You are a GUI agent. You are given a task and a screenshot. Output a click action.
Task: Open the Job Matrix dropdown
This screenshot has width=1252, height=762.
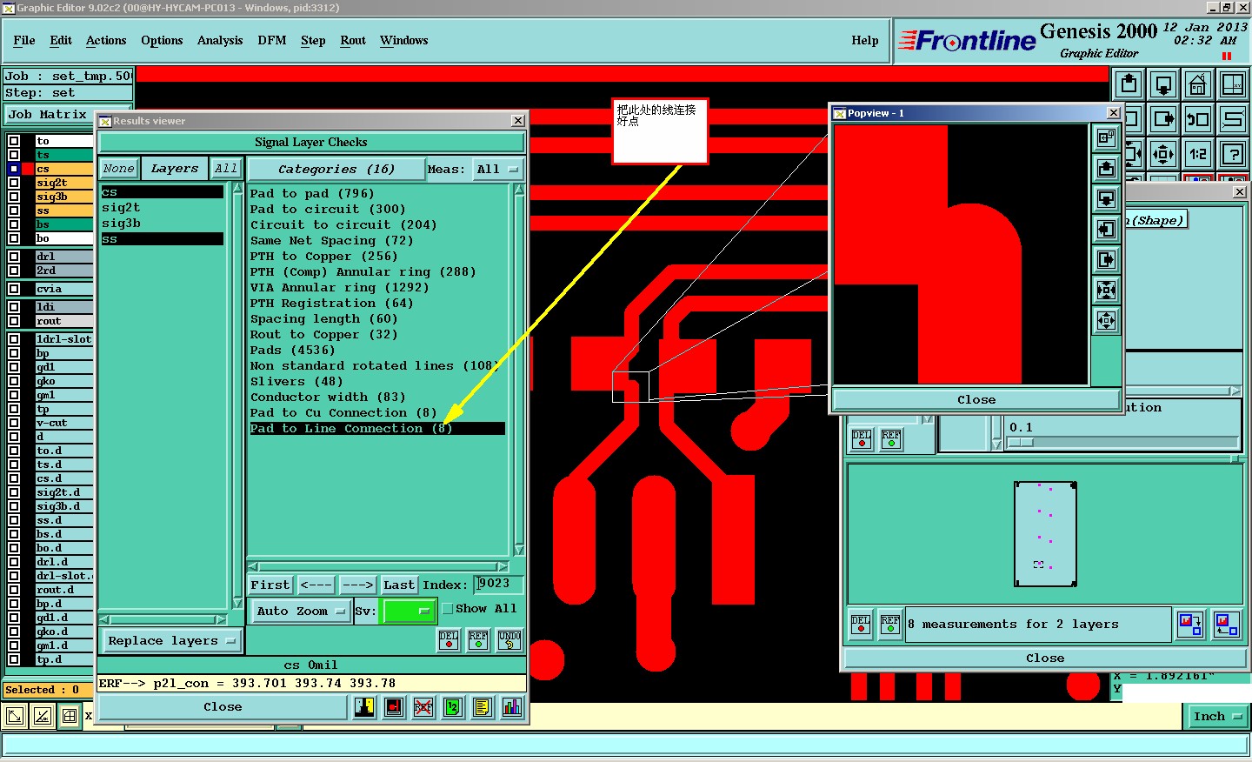point(49,114)
